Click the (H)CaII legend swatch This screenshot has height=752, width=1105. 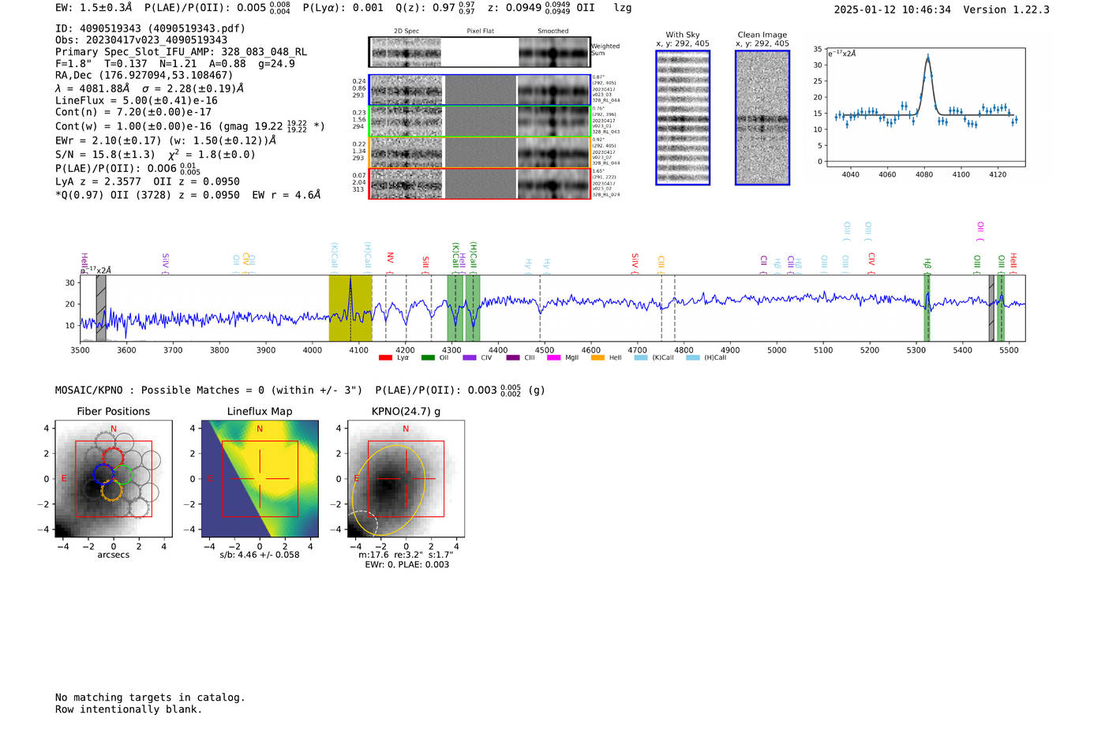693,358
